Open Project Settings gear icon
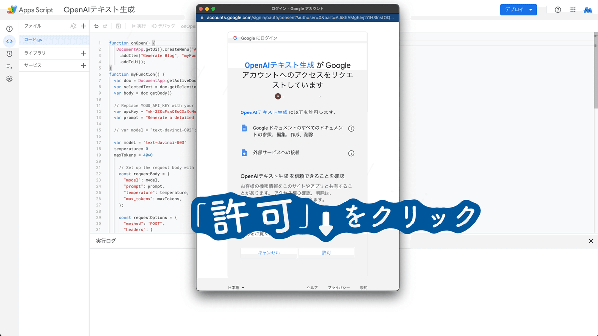Image resolution: width=598 pixels, height=336 pixels. (x=9, y=79)
